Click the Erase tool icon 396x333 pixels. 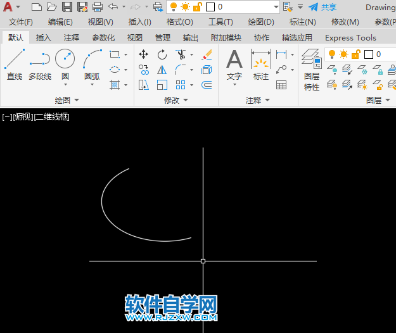(x=207, y=54)
